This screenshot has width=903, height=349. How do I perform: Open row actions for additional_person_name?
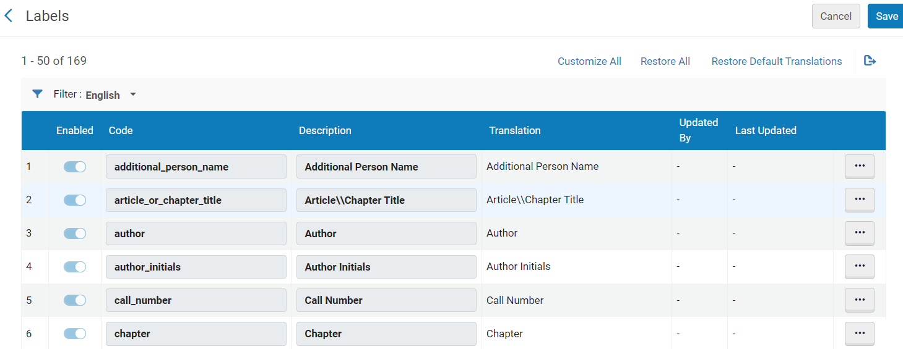point(859,167)
